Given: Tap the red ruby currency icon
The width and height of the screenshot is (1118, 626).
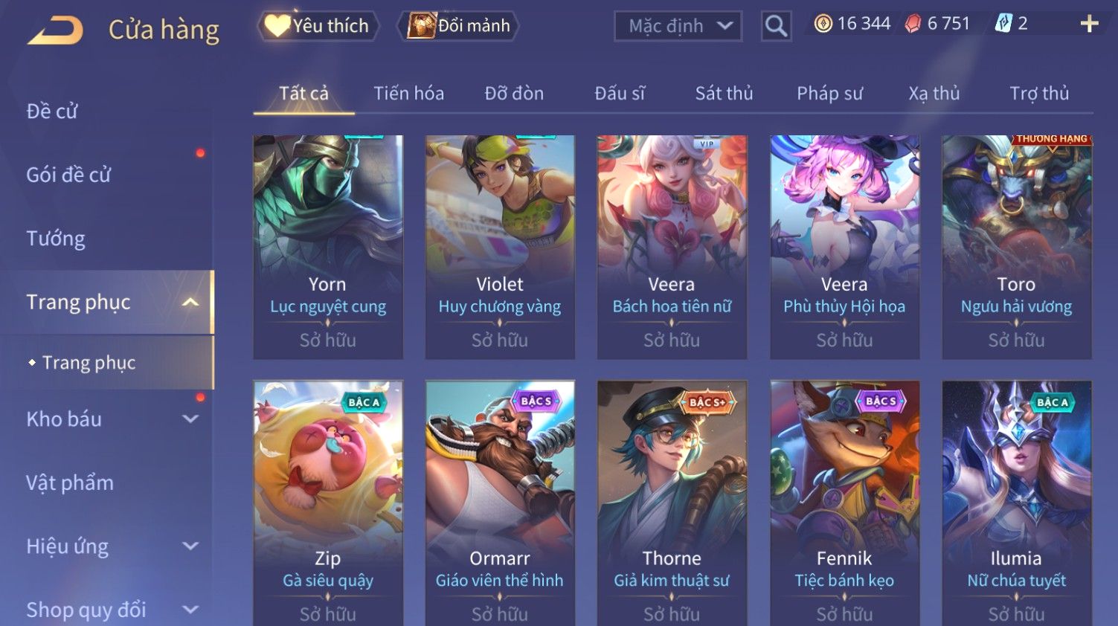Looking at the screenshot, I should point(913,24).
